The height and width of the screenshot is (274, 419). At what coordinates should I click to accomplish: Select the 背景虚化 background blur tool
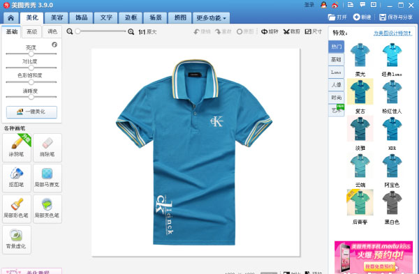pyautogui.click(x=17, y=239)
